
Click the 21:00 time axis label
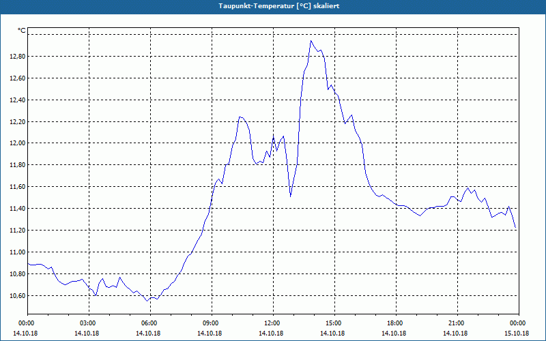click(457, 323)
